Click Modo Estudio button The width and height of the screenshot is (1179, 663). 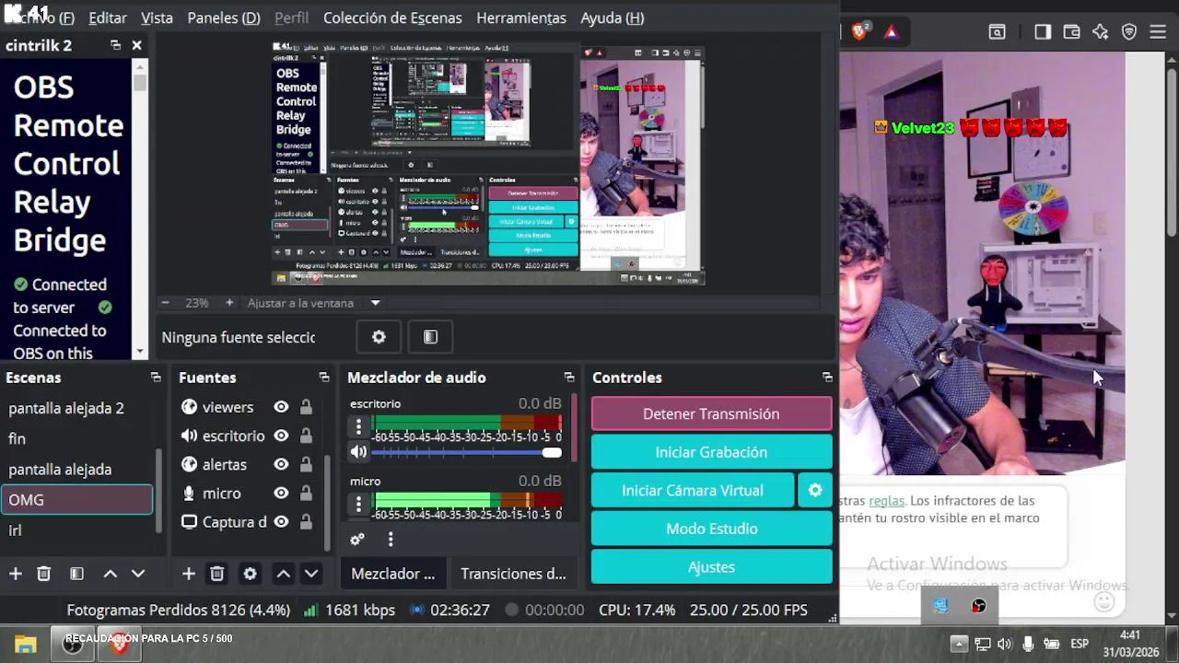pyautogui.click(x=711, y=529)
